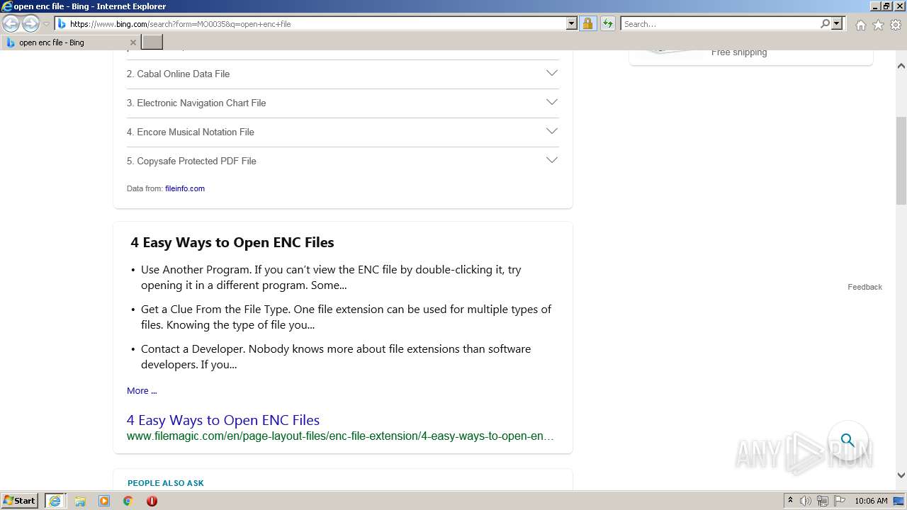The height and width of the screenshot is (510, 907).
Task: Open the red antivirus taskbar icon
Action: pos(152,501)
